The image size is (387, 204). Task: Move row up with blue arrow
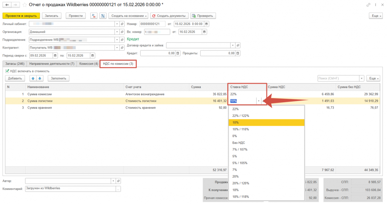pos(33,78)
